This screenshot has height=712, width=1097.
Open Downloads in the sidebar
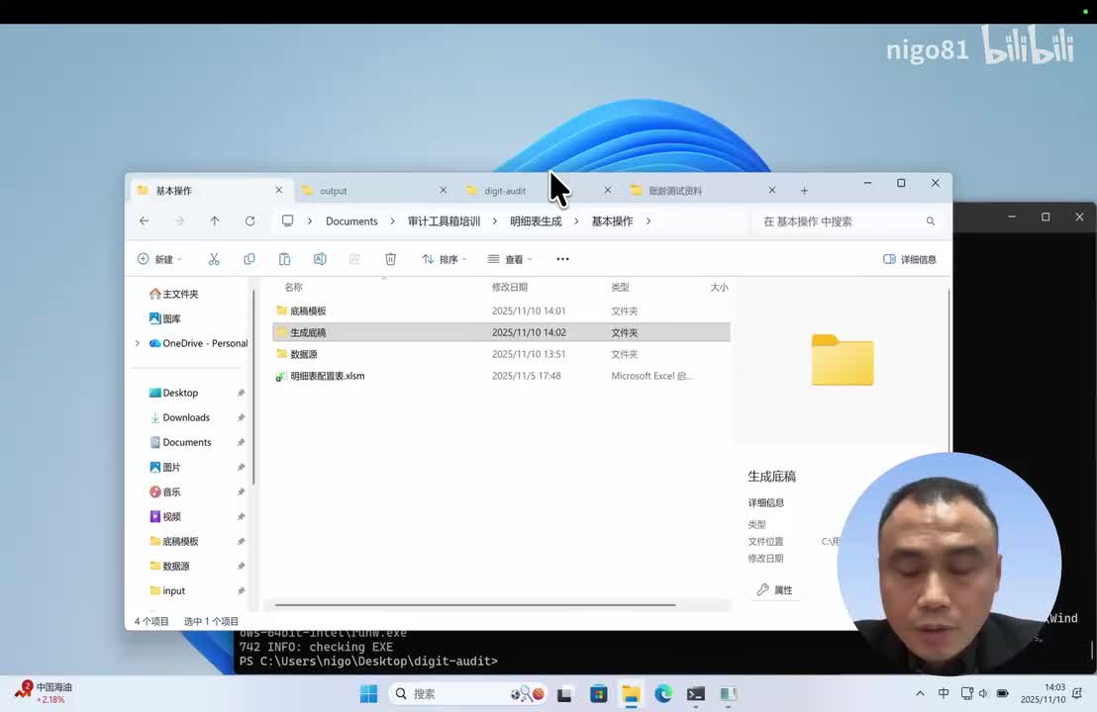[x=179, y=418]
